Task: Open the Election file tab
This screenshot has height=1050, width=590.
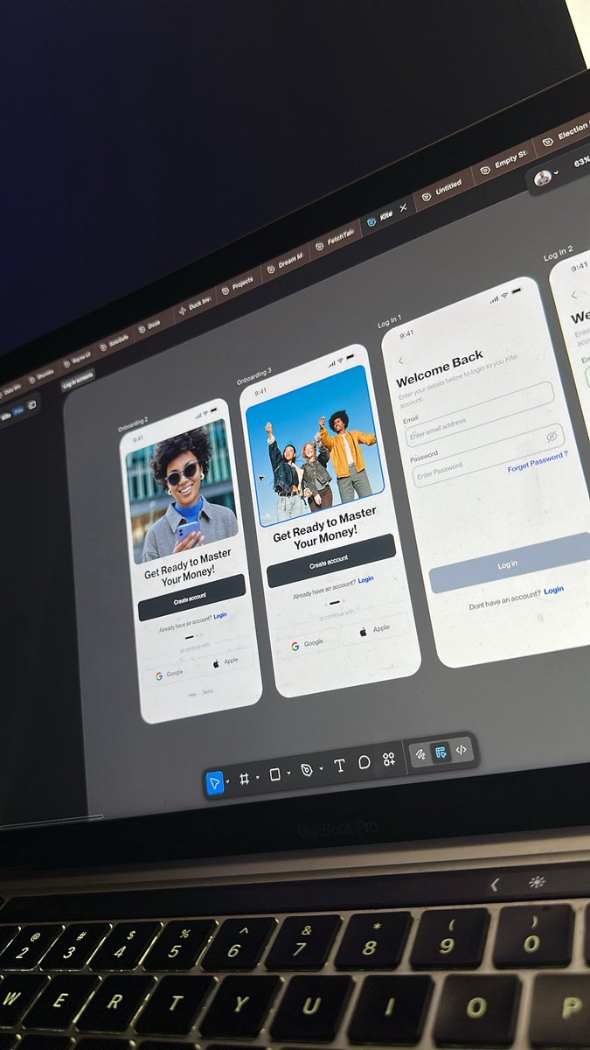Action: tap(566, 133)
